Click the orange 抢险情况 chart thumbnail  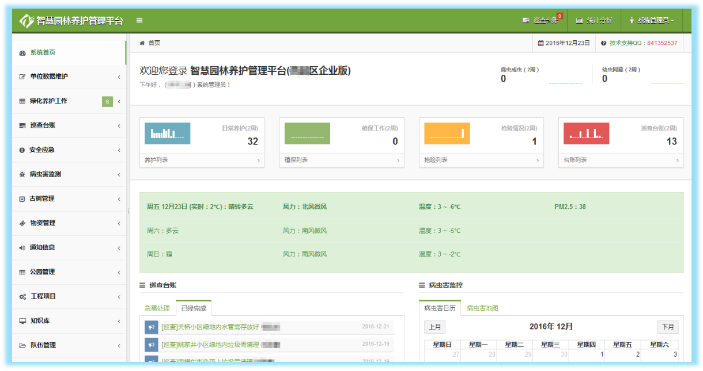(447, 133)
